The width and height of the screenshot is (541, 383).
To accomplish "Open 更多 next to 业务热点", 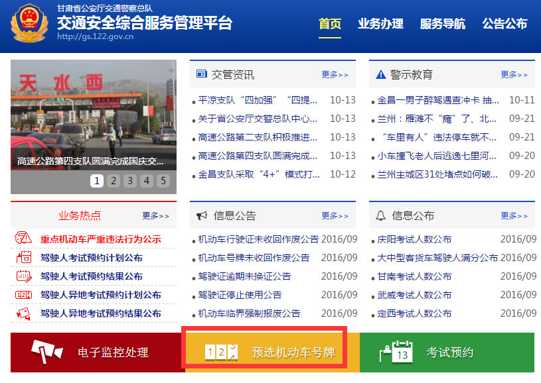I will (x=155, y=216).
